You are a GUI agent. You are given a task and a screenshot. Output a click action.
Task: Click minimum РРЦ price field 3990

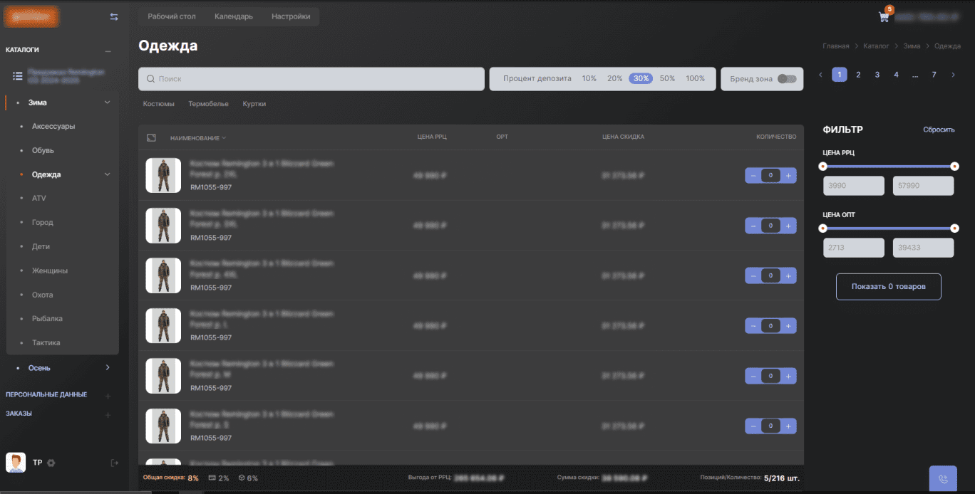click(854, 186)
